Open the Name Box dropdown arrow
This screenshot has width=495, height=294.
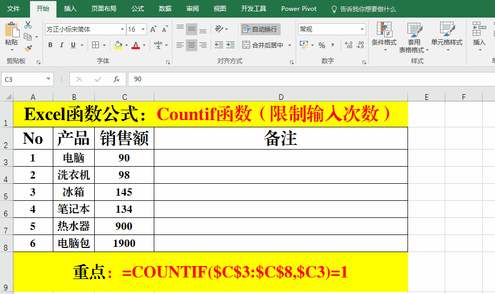(x=49, y=79)
